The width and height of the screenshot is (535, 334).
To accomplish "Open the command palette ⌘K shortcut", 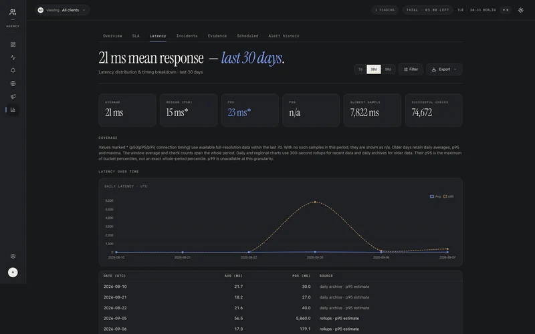I will [x=506, y=10].
